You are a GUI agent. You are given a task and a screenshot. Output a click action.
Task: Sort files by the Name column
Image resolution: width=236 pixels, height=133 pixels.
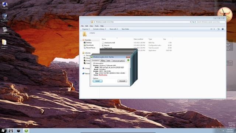[x=104, y=39]
